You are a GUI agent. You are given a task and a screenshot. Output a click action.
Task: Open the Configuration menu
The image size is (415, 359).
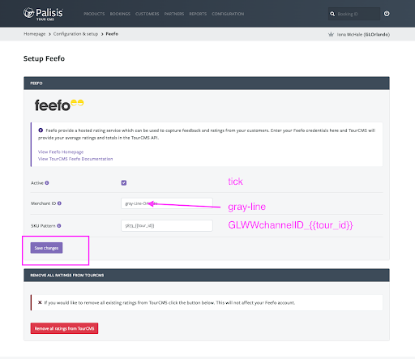tap(228, 14)
